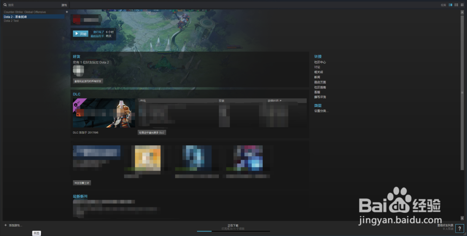Open the blurred friend avatar

tap(78, 71)
